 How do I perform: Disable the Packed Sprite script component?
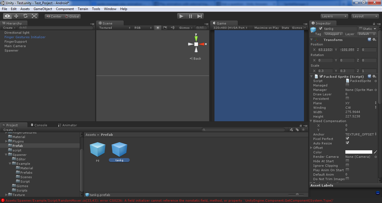(321, 76)
